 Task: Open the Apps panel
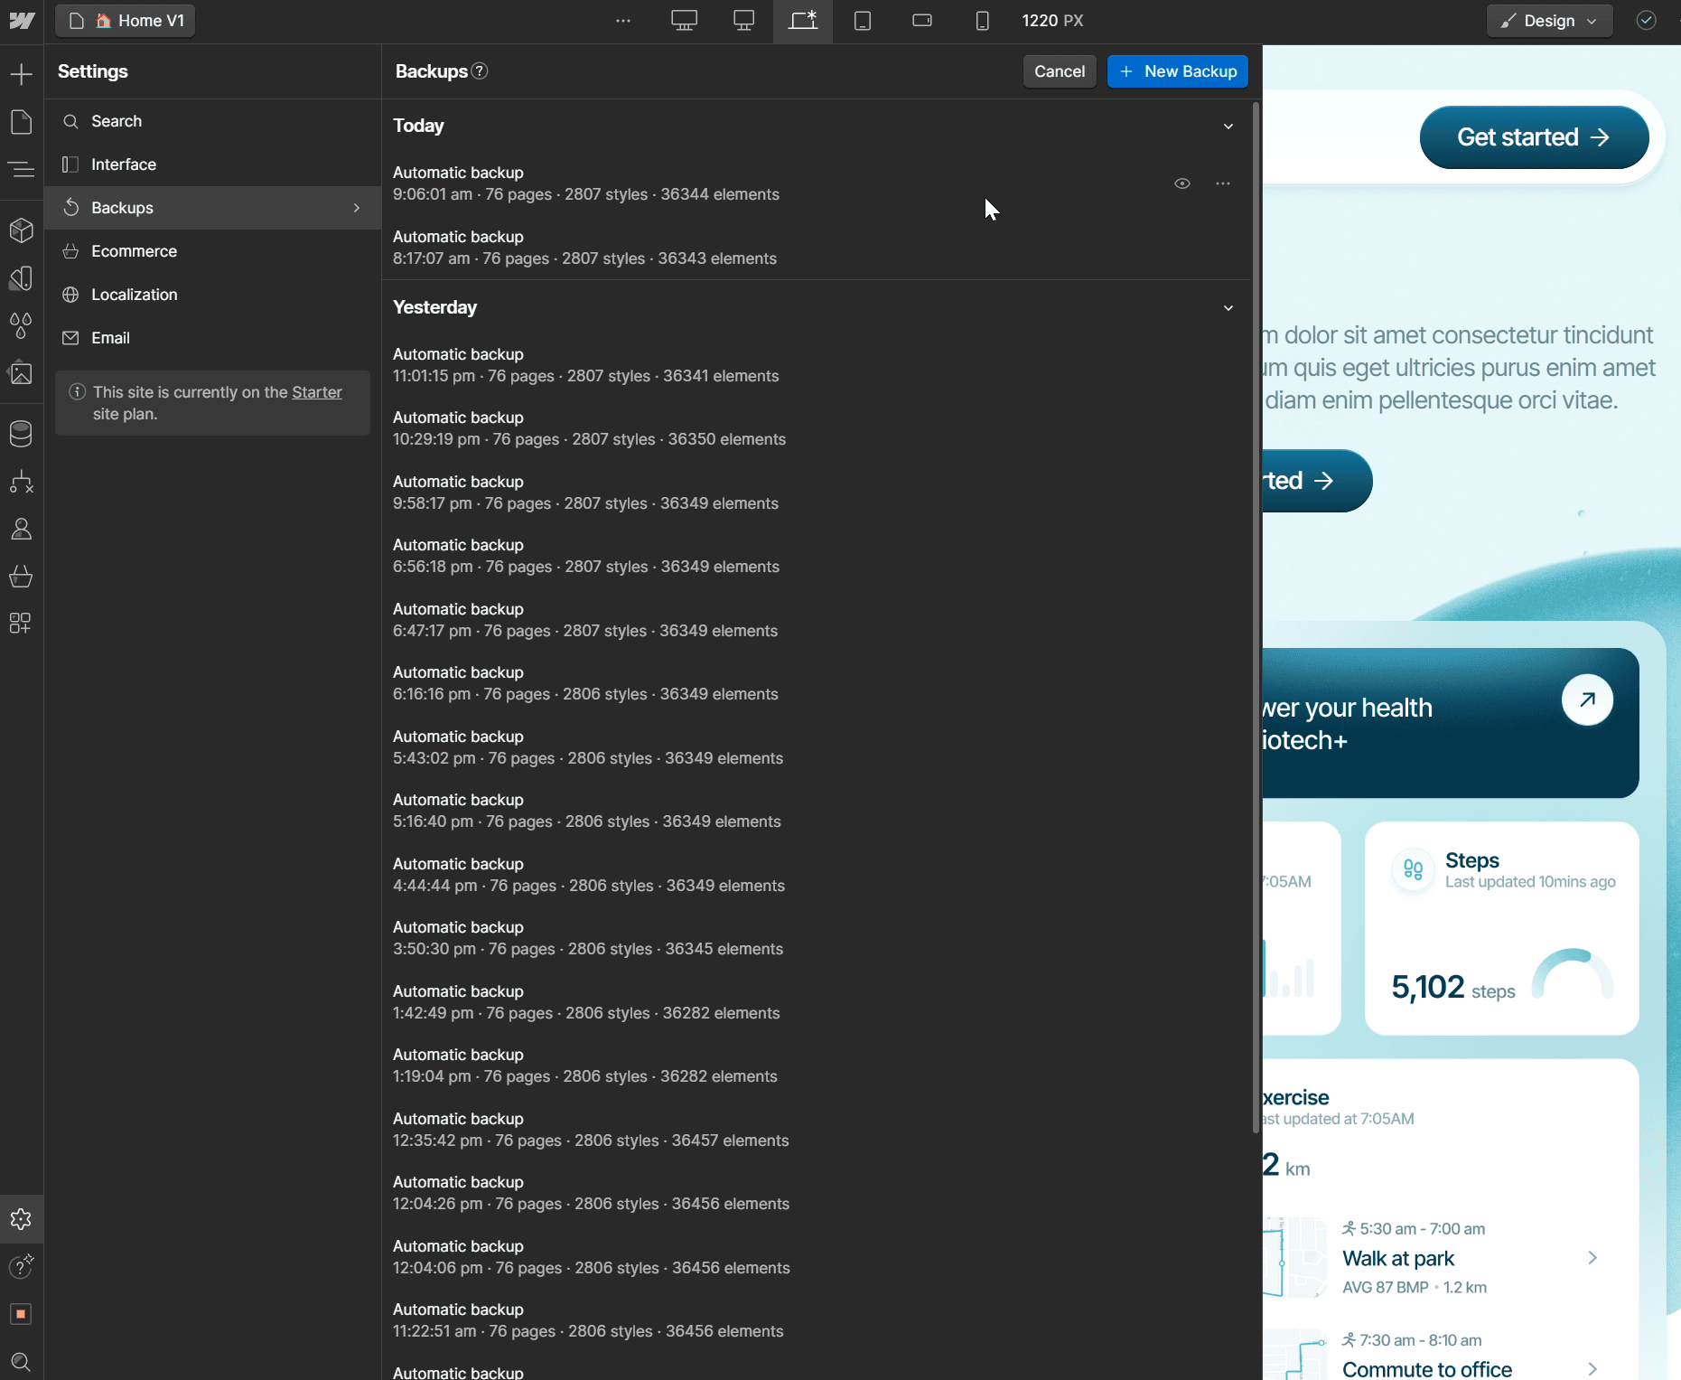click(x=22, y=624)
